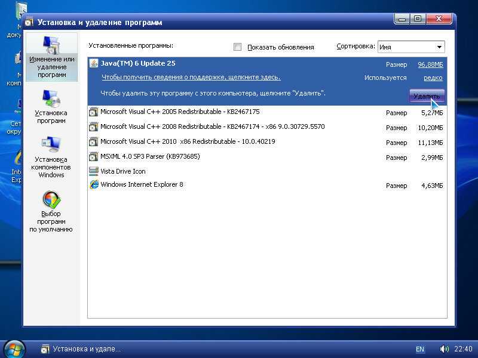Open the support information link for Java
478x358 pixels.
pos(191,78)
